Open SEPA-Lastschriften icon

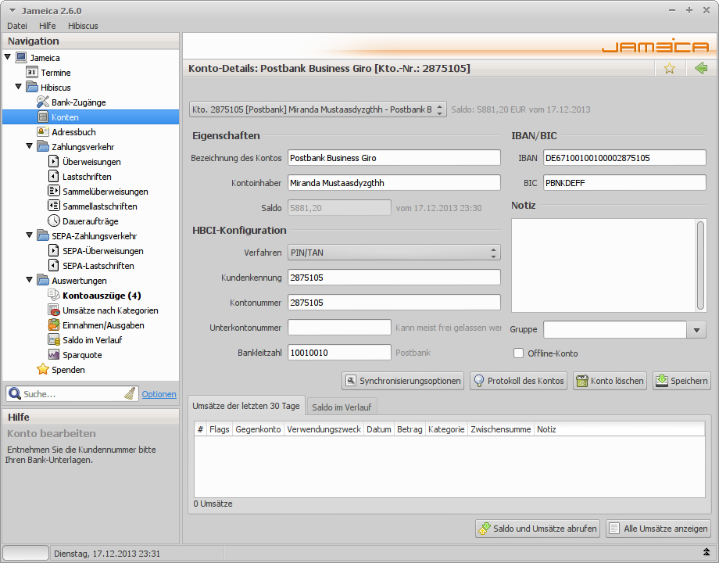54,265
